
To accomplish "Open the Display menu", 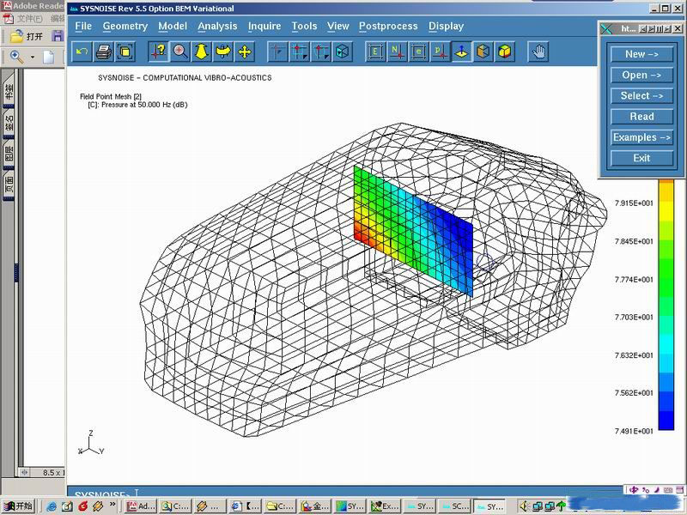I will (x=446, y=27).
